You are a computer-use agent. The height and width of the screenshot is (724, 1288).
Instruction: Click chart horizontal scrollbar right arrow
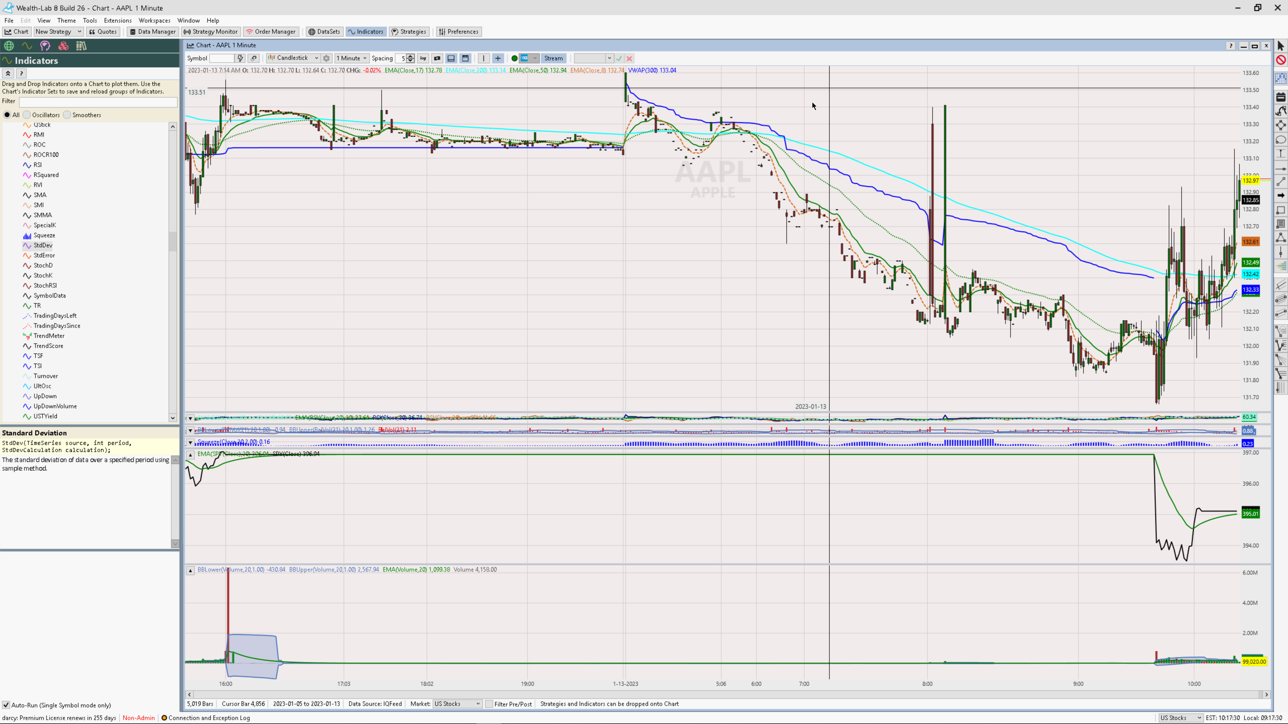[x=1267, y=695]
